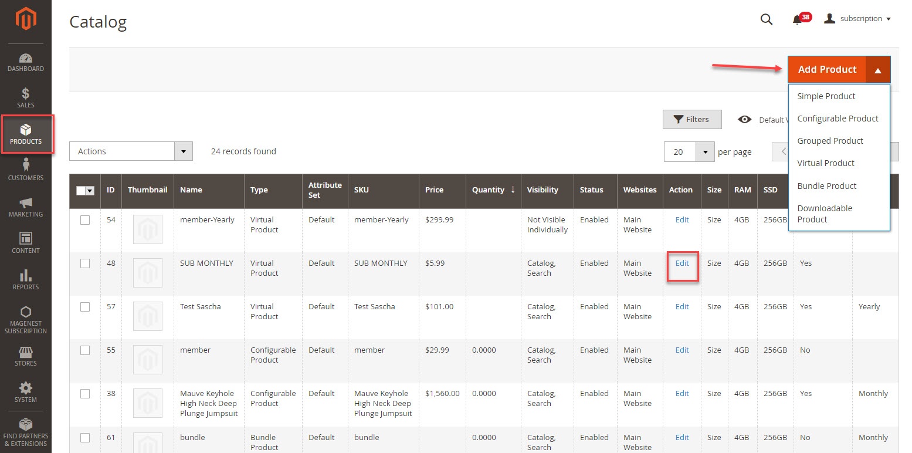Open the per page count dropdown
The height and width of the screenshot is (453, 912).
pyautogui.click(x=704, y=152)
